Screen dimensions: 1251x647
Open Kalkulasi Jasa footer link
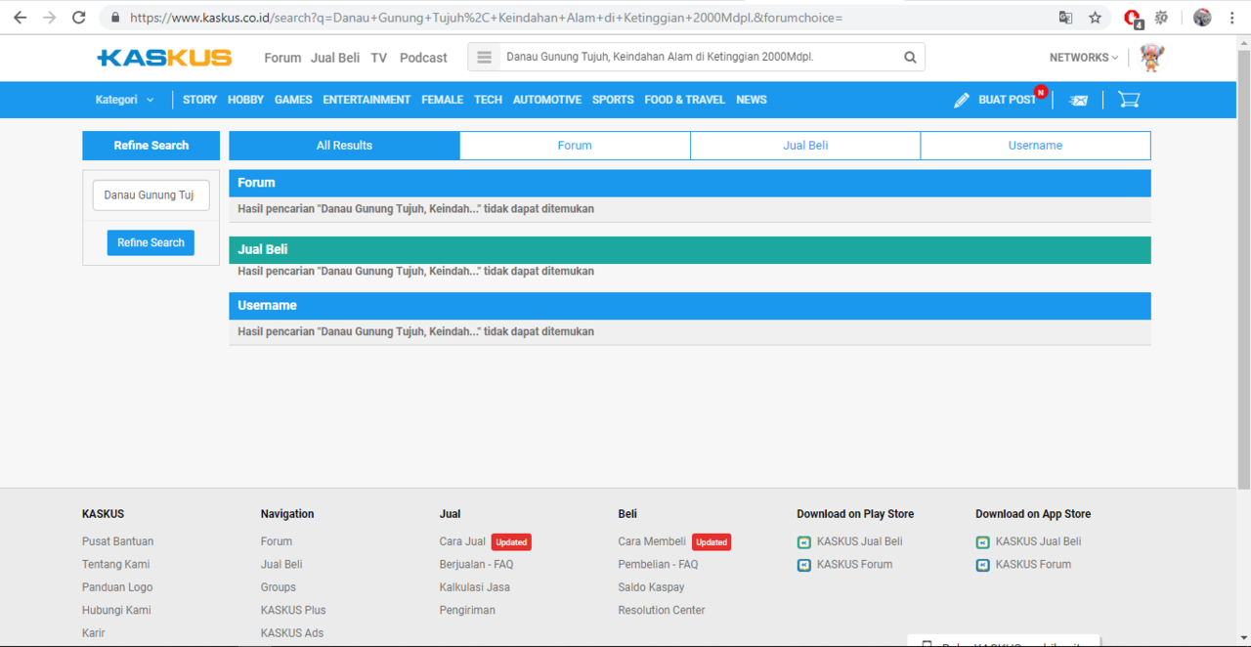474,587
